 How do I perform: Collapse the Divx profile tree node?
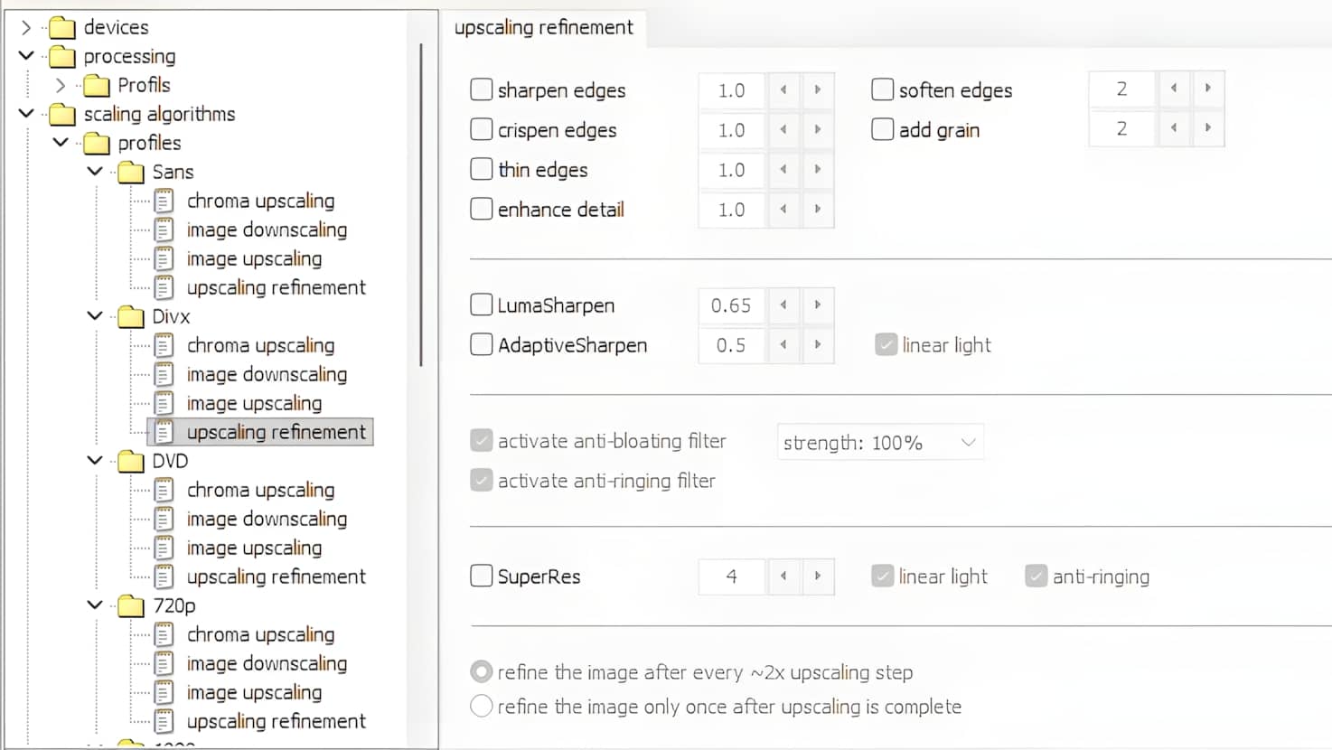pos(95,316)
